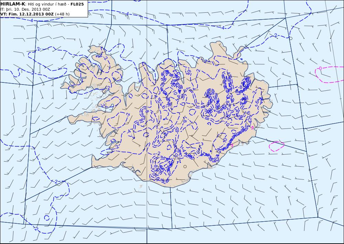Click the magenta '0' contour label

(x=320, y=69)
